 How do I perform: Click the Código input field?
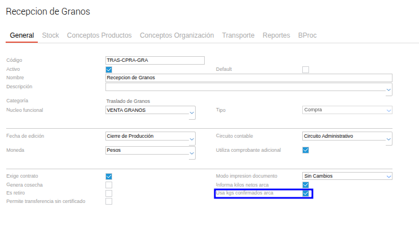tap(155, 60)
